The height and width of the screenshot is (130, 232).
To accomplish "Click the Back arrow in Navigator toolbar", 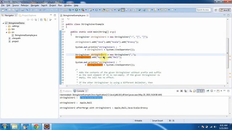I will (x=28, y=19).
